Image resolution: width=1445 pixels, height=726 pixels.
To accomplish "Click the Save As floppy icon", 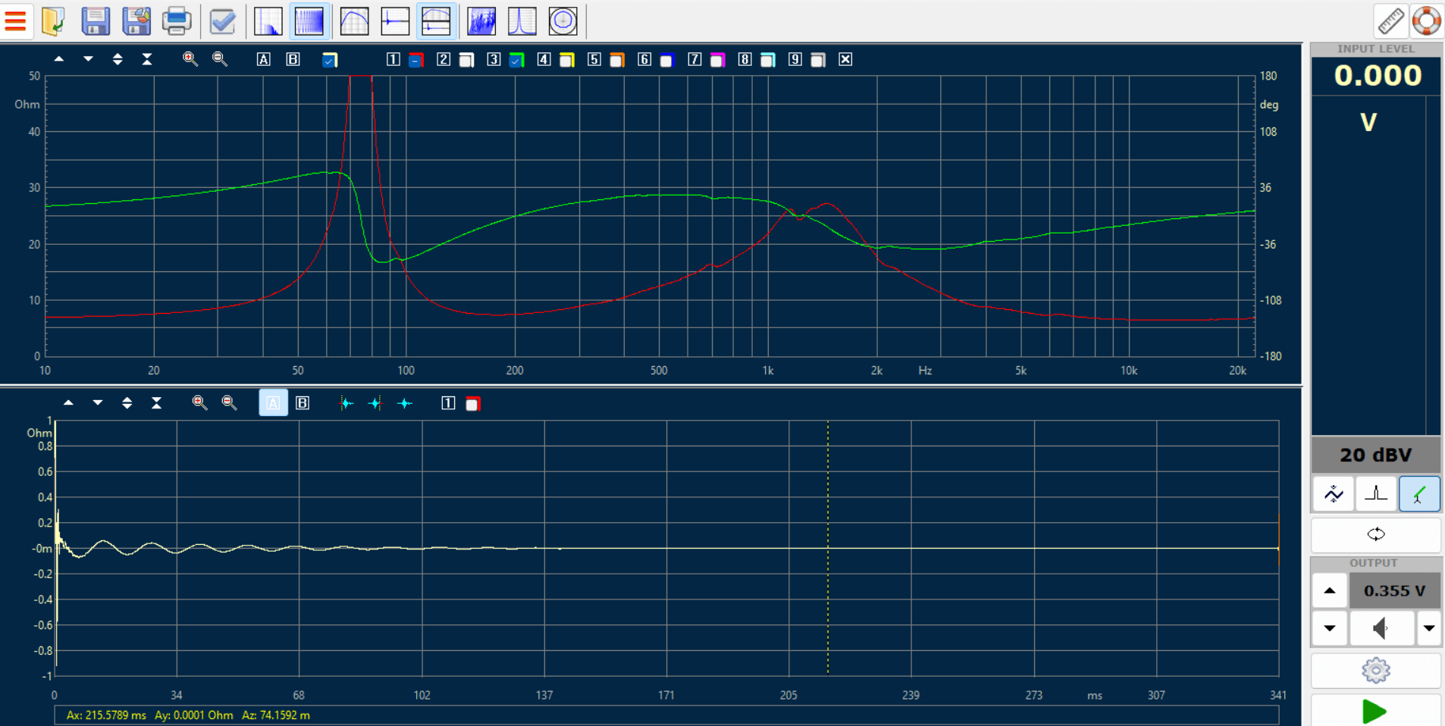I will coord(136,21).
